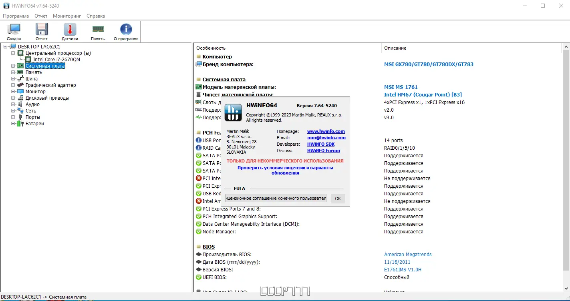Click the plug icon beside Порты
Image resolution: width=570 pixels, height=301 pixels.
(20, 117)
